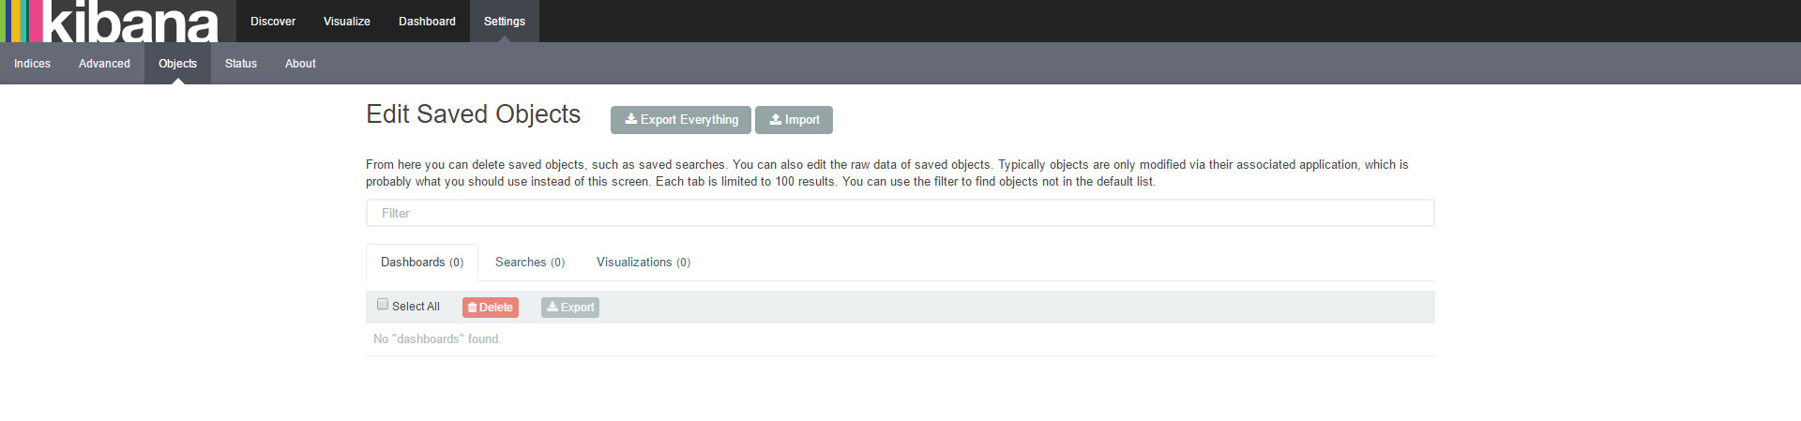Show the Visualizations (0) tab
The width and height of the screenshot is (1801, 421).
pos(643,263)
